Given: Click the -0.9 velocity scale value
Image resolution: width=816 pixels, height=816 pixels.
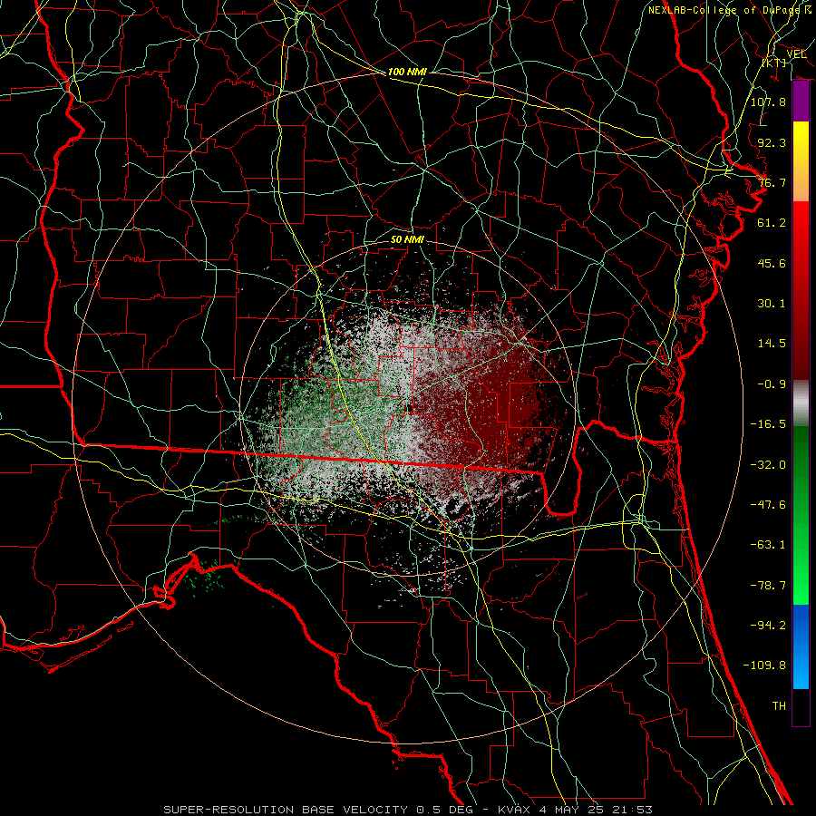Looking at the screenshot, I should [772, 384].
